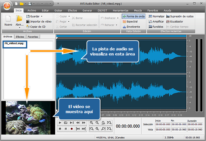Open the Ecualizador effect
This screenshot has height=141, width=206.
pos(175,22)
